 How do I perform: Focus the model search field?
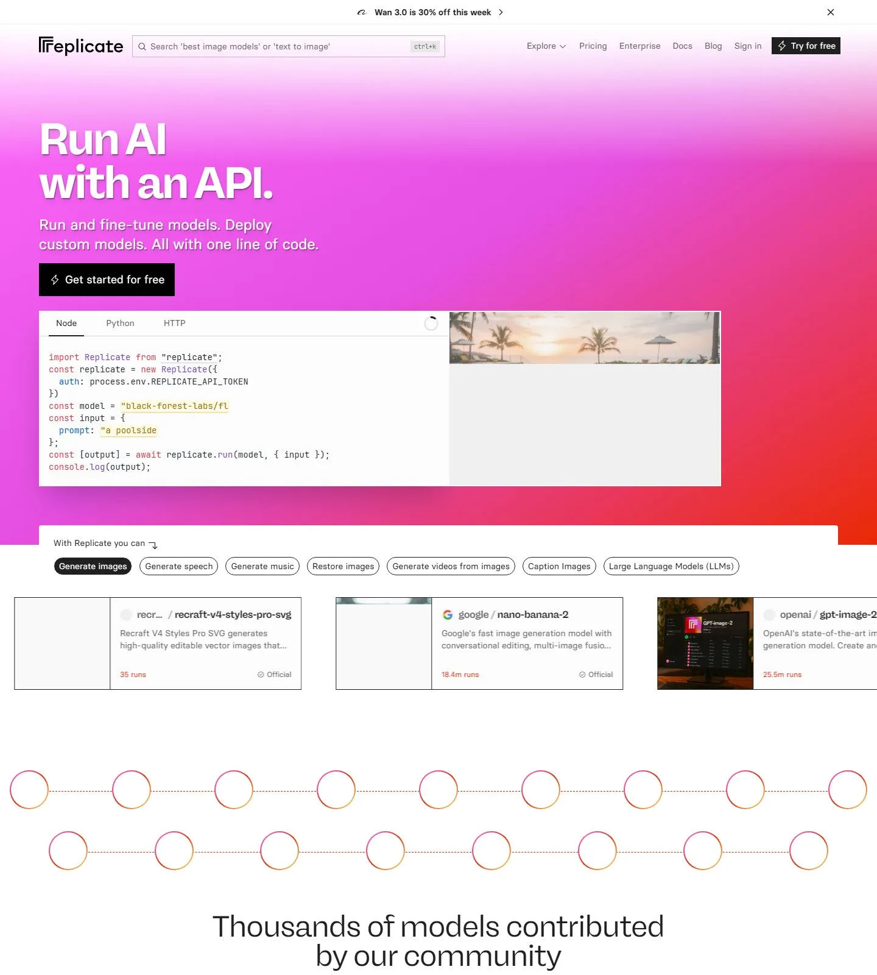click(x=289, y=46)
